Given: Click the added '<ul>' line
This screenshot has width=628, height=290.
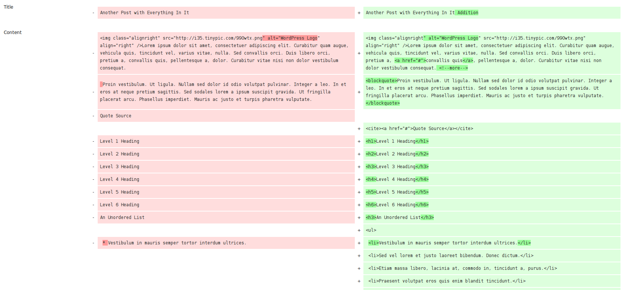Looking at the screenshot, I should [492, 230].
